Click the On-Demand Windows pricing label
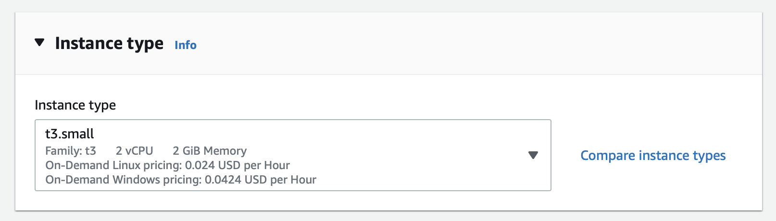Image resolution: width=776 pixels, height=221 pixels. point(123,180)
